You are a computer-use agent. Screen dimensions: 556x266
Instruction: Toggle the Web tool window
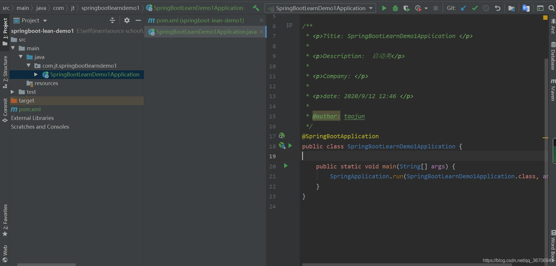click(5, 254)
